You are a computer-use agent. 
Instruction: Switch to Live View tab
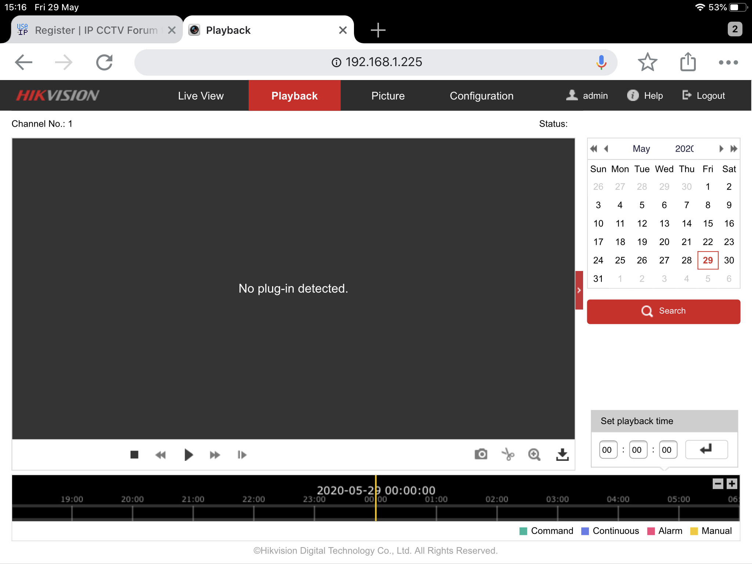pos(200,96)
